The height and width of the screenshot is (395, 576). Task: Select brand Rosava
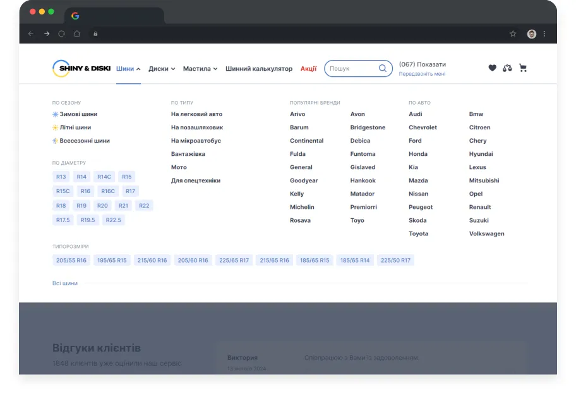pyautogui.click(x=300, y=220)
